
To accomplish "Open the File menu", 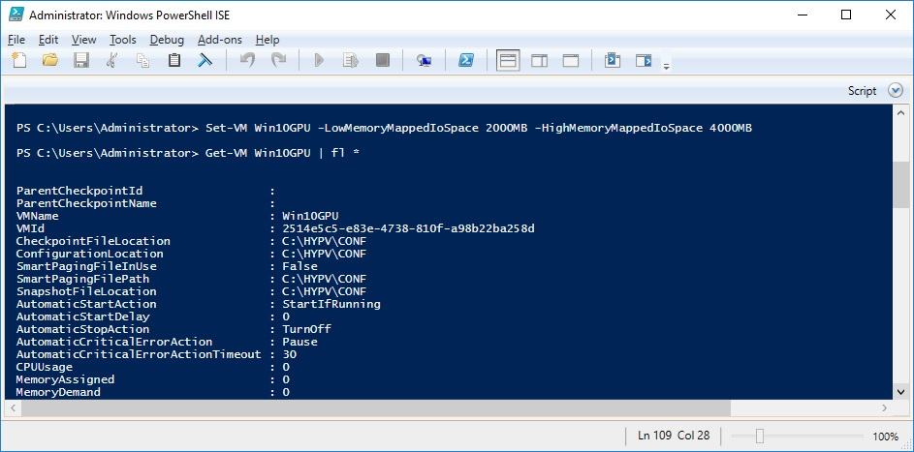I will tap(16, 40).
